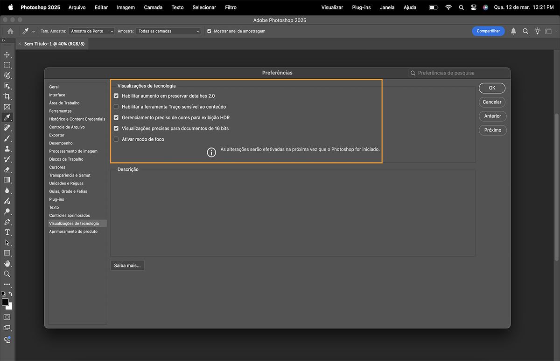Open the Arquivo menu
Viewport: 560px width, 361px height.
[77, 7]
